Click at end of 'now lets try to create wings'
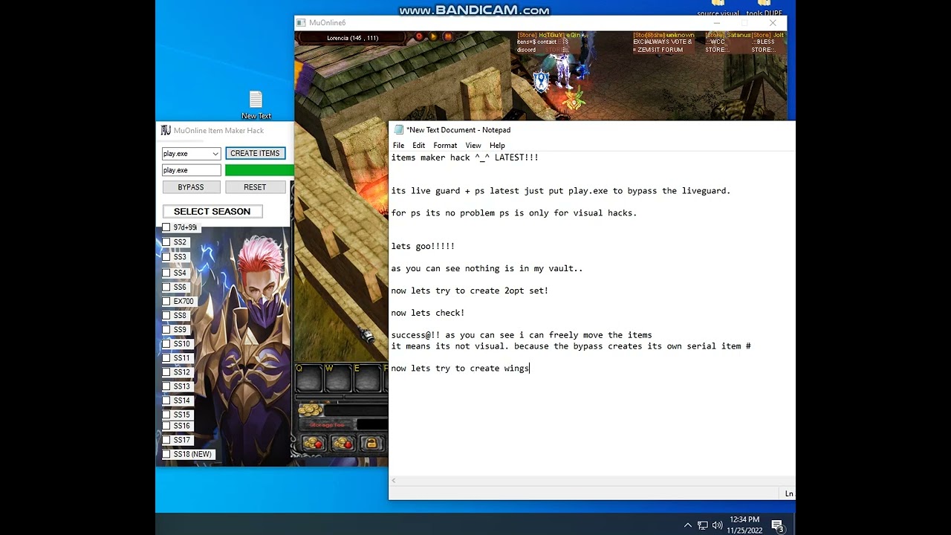 (529, 369)
